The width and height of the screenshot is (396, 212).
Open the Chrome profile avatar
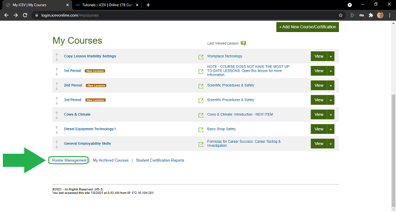[x=380, y=15]
